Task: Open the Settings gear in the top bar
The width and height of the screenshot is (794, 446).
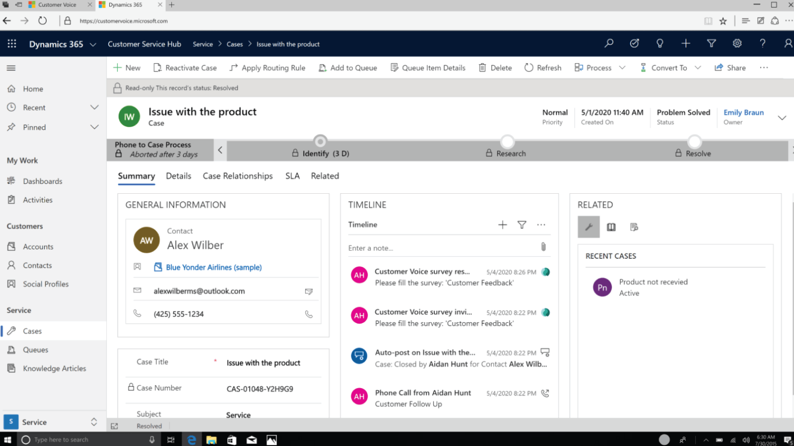Action: tap(737, 44)
